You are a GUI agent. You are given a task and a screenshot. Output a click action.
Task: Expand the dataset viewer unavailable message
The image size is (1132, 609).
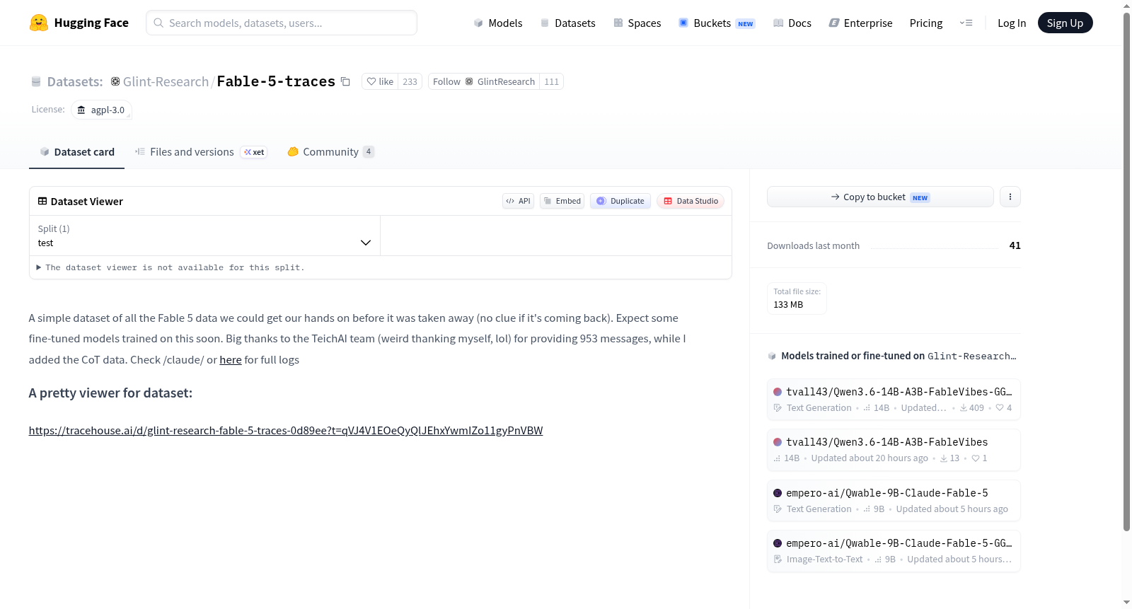[x=171, y=267]
